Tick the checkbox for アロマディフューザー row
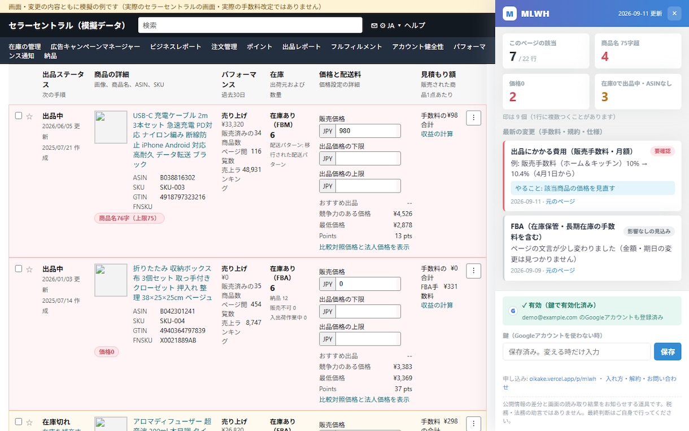The width and height of the screenshot is (689, 431). (x=19, y=421)
